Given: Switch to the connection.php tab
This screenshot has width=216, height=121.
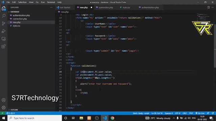Looking at the screenshot, I should coord(106,7).
